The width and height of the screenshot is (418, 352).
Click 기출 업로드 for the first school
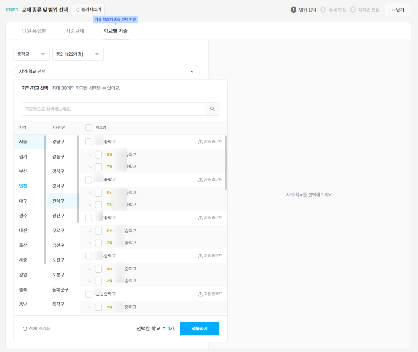coord(210,142)
